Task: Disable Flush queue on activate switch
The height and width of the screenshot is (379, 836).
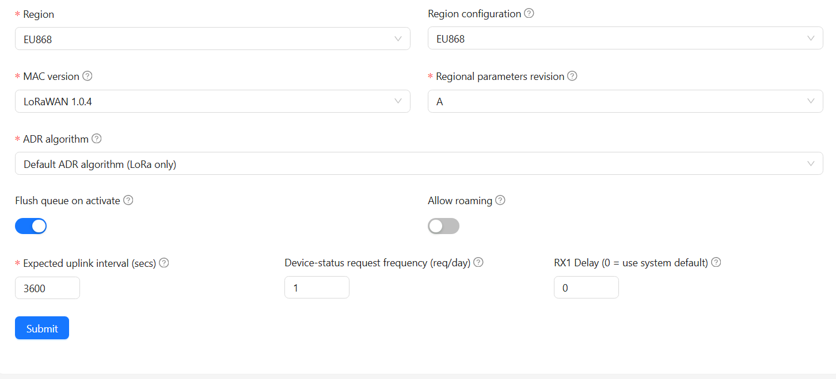Action: pyautogui.click(x=31, y=226)
